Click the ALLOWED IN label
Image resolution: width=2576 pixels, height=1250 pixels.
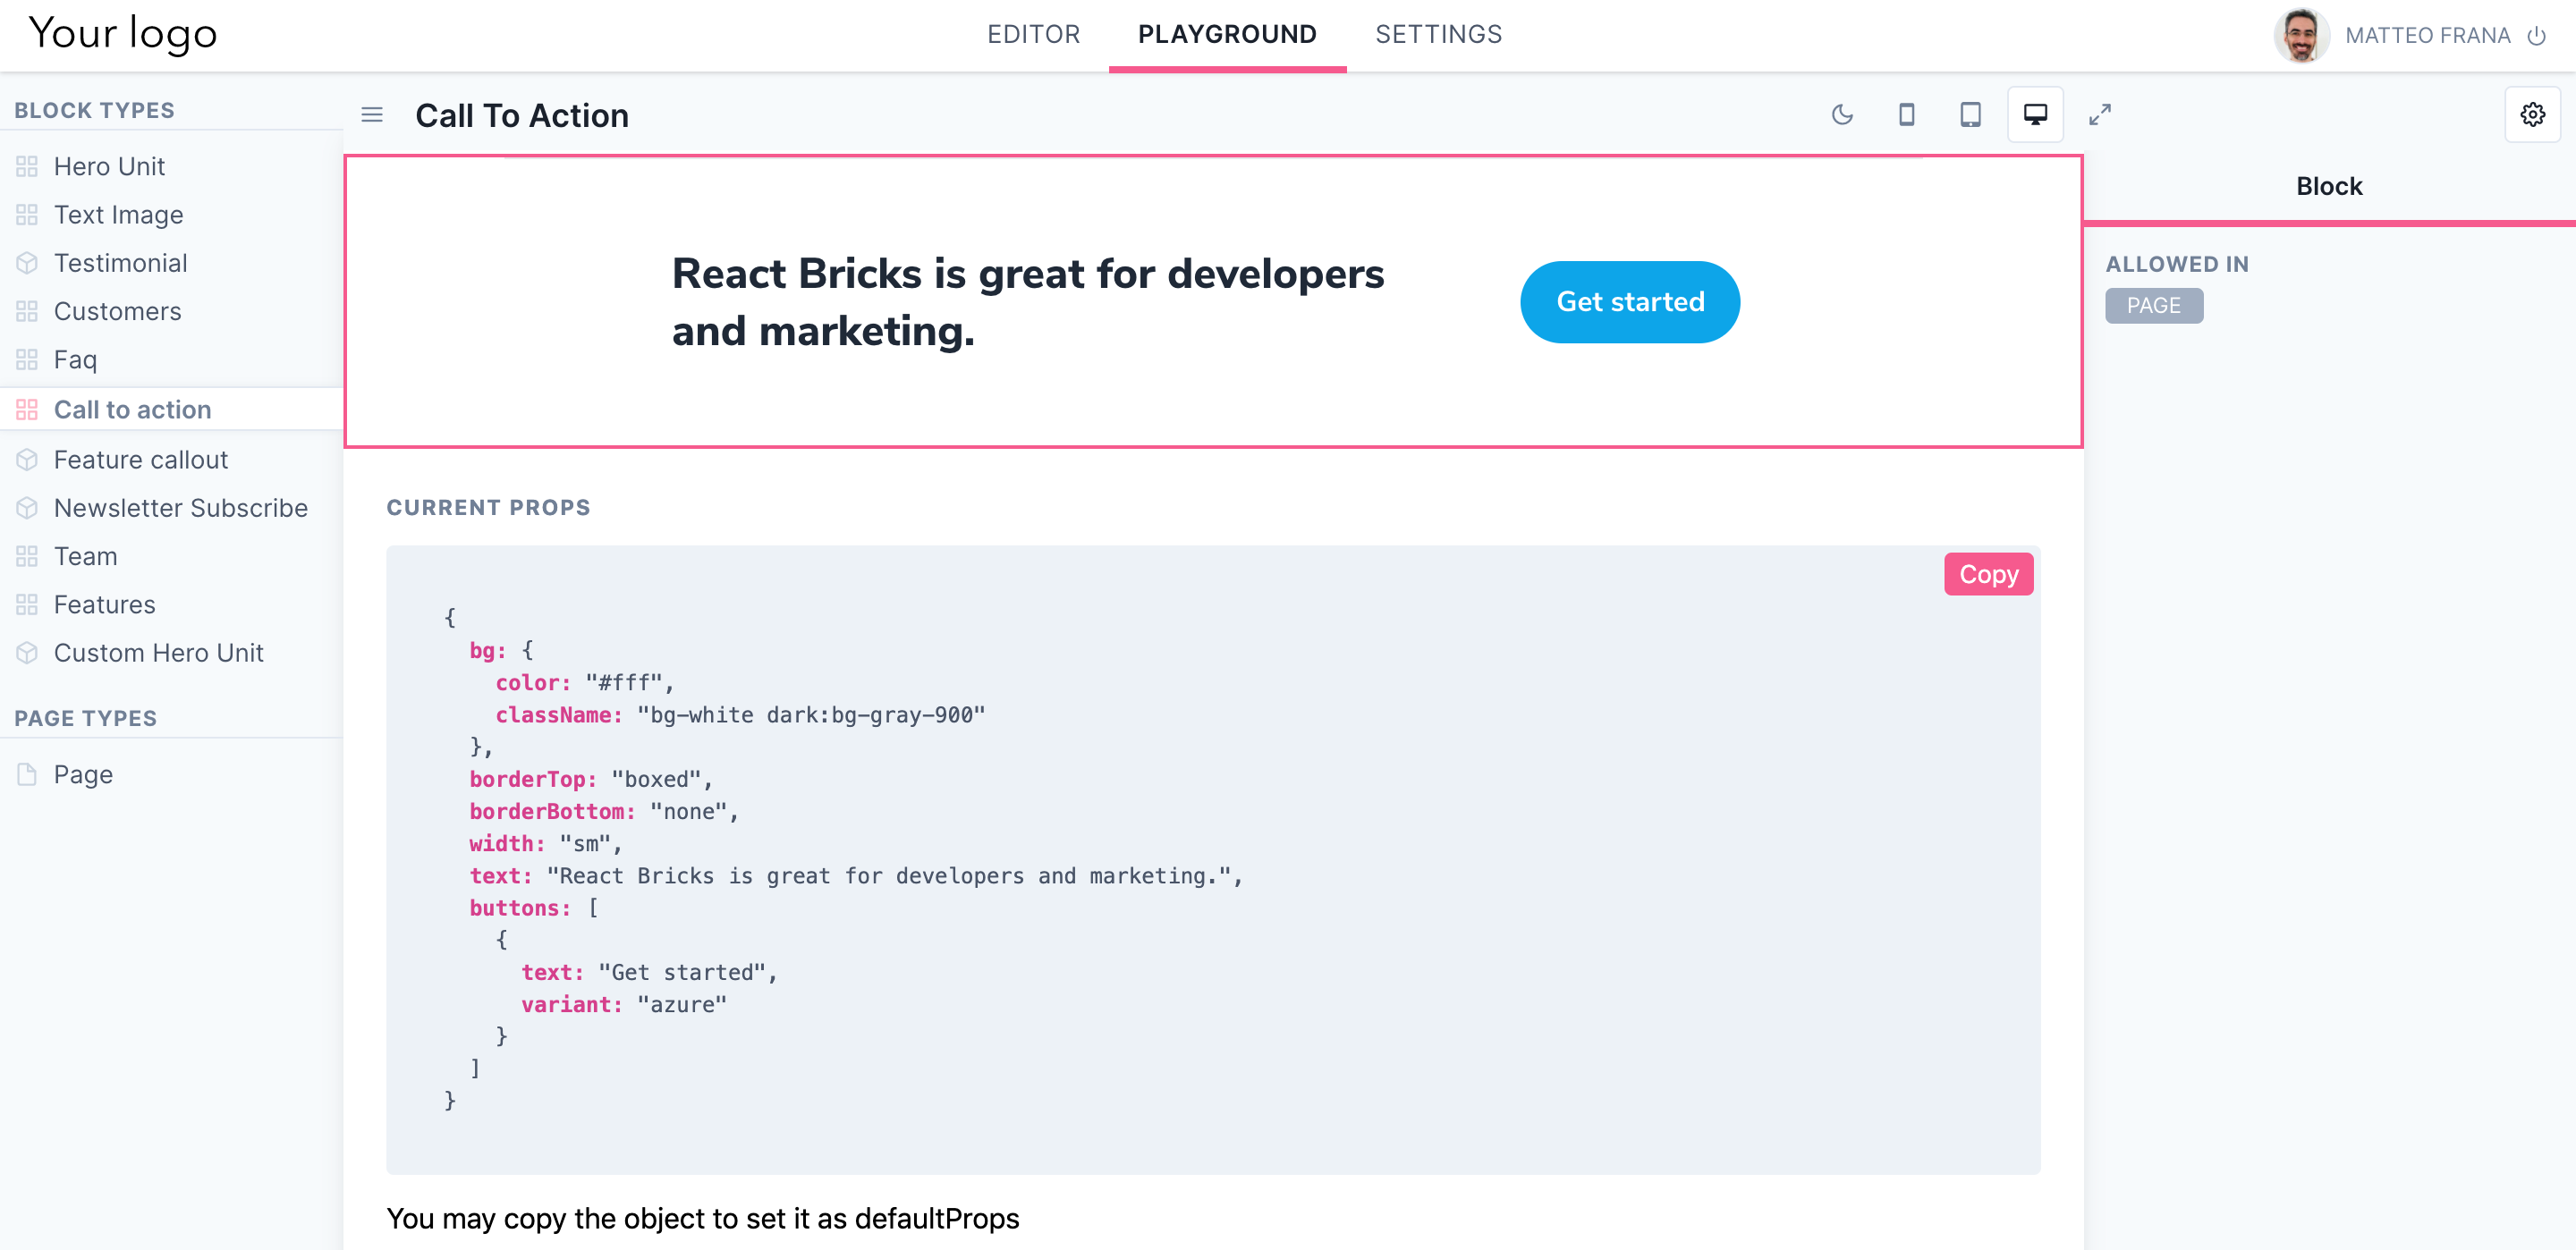tap(2177, 265)
